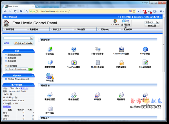
Task: Open the 即時統計 menu
Action: [x=81, y=29]
